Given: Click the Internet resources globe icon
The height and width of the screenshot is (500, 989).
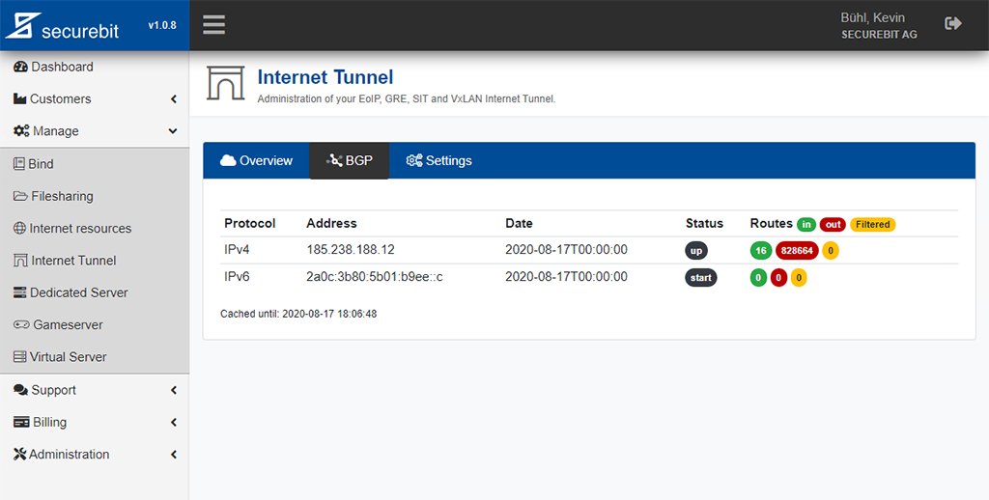Looking at the screenshot, I should click(19, 228).
